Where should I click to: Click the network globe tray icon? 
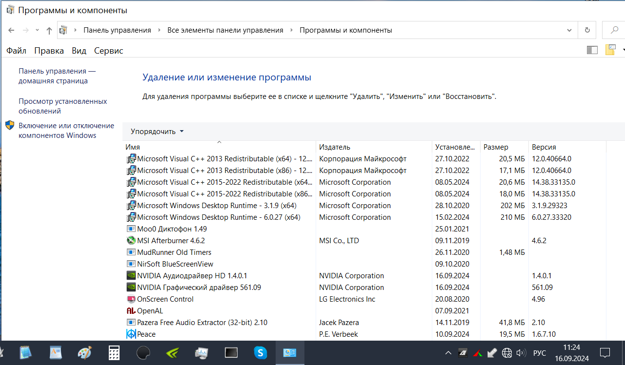[507, 353]
